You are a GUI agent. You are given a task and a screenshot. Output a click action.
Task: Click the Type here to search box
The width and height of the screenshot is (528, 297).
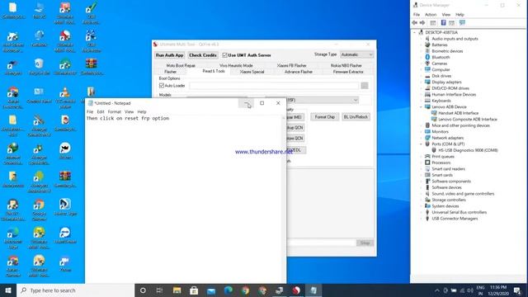[75, 290]
